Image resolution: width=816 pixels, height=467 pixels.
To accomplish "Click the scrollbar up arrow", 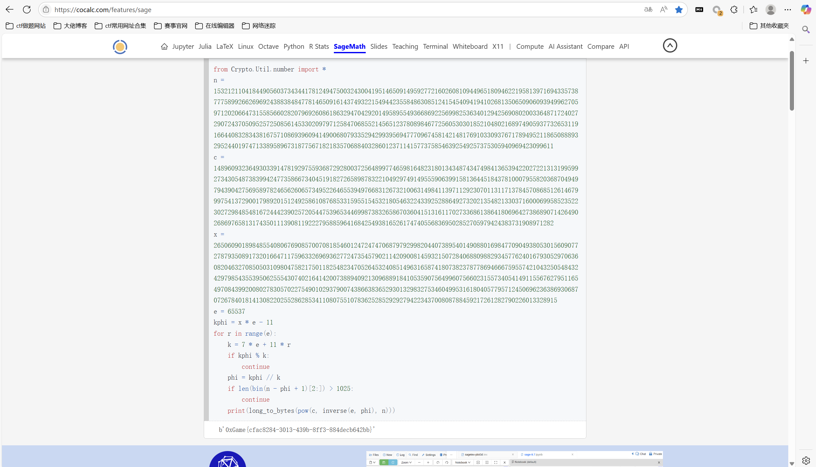I will [792, 39].
